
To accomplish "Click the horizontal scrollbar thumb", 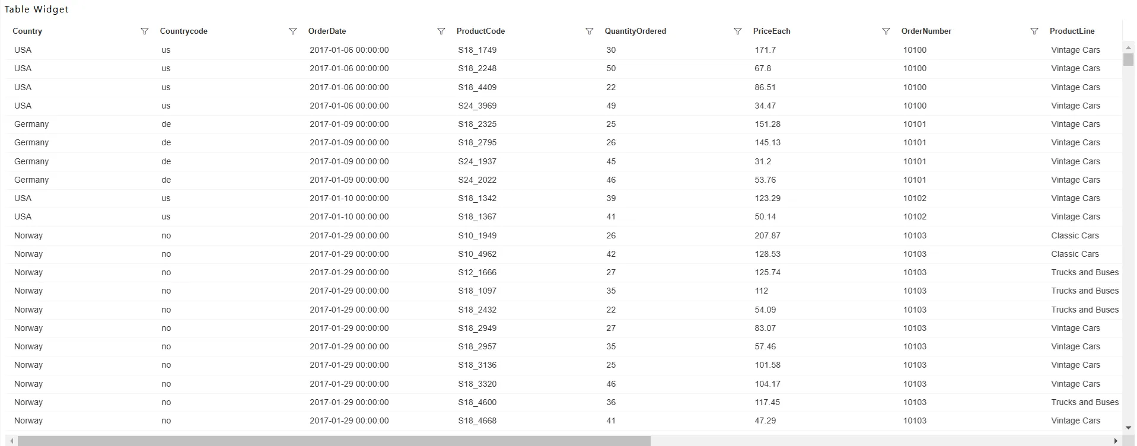I will pos(334,441).
